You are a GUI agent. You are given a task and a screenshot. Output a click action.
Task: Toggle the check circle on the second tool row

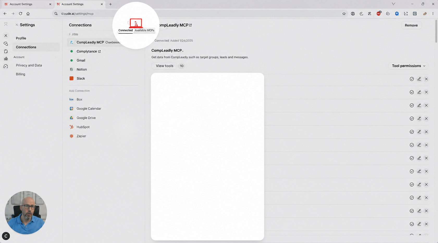pos(412,92)
